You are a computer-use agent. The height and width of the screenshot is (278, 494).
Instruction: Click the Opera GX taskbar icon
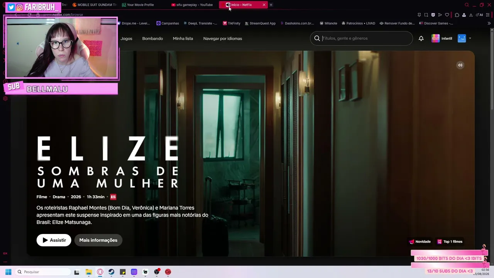tap(100, 272)
